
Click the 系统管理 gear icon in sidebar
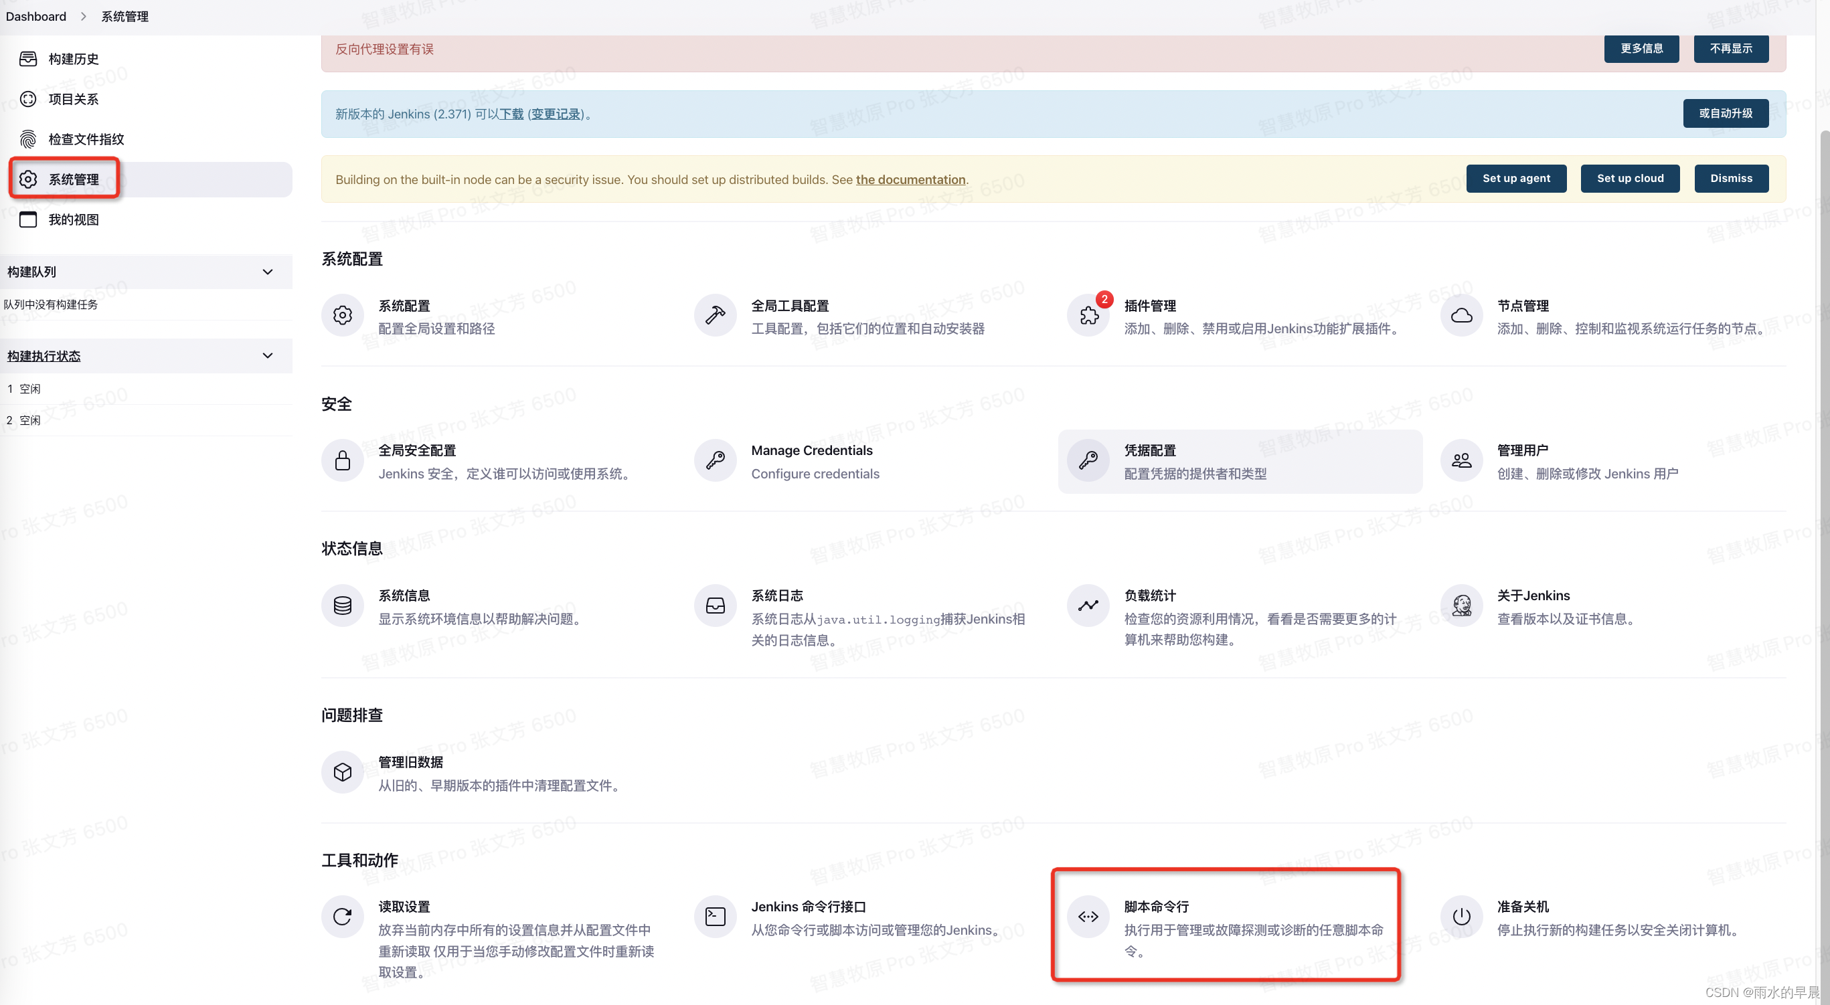click(x=27, y=179)
